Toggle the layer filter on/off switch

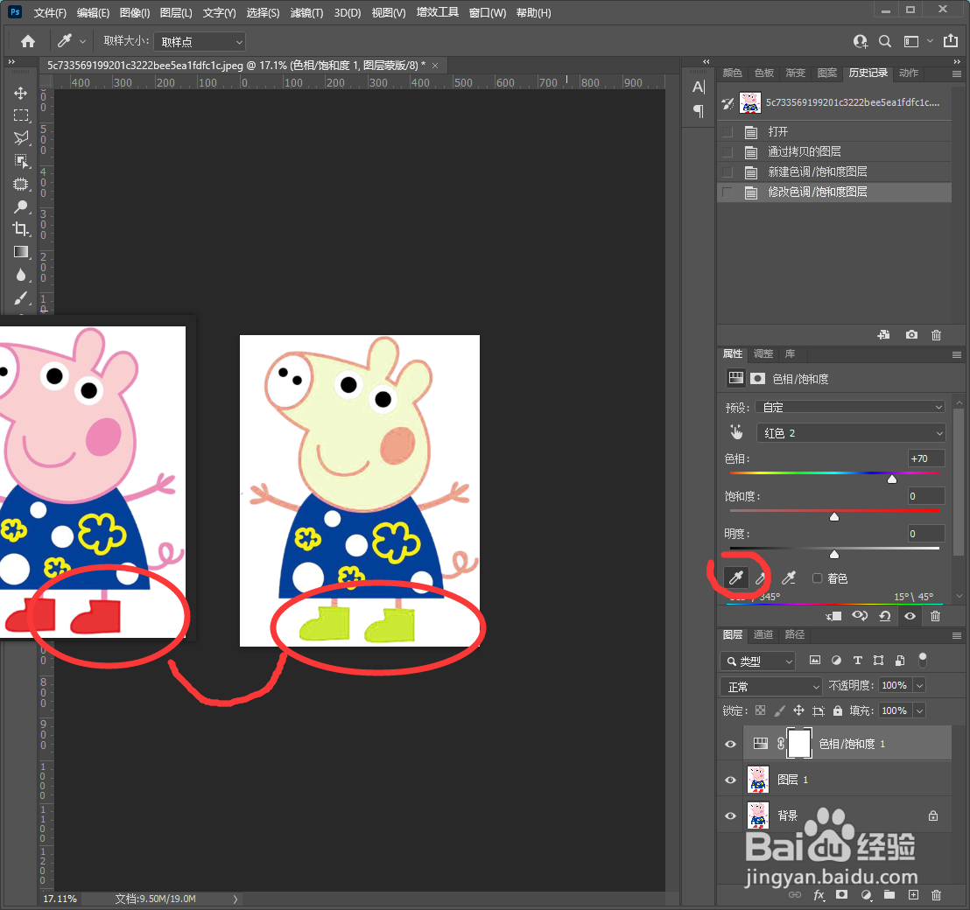point(923,660)
